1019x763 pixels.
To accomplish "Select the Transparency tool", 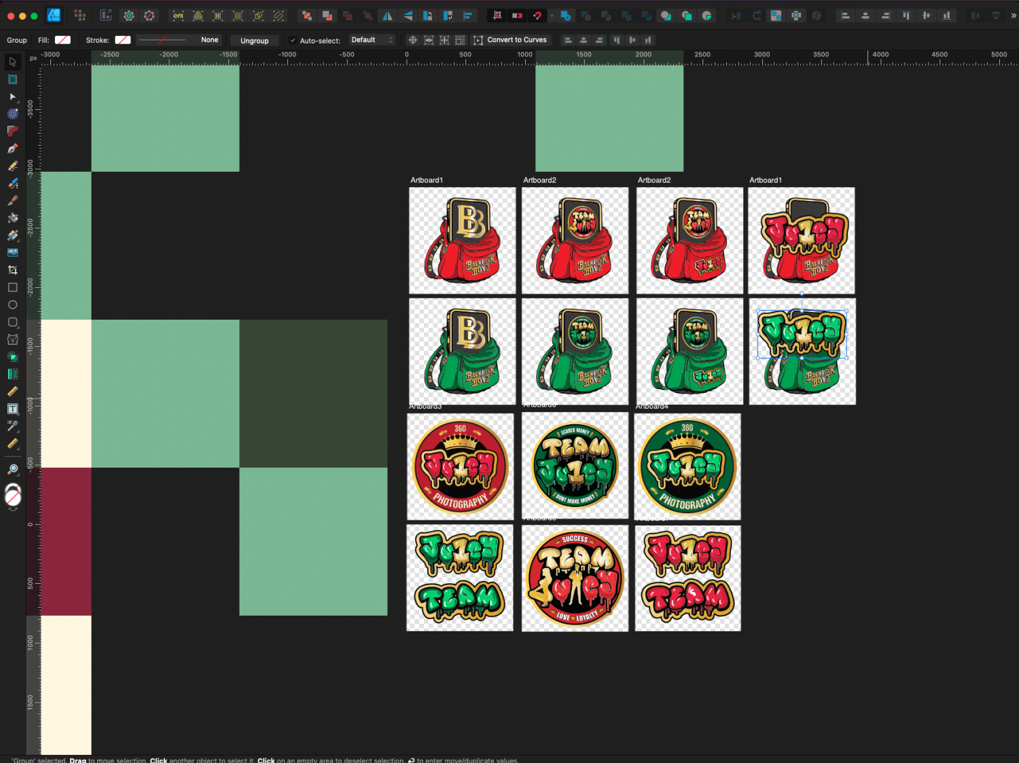I will click(12, 236).
